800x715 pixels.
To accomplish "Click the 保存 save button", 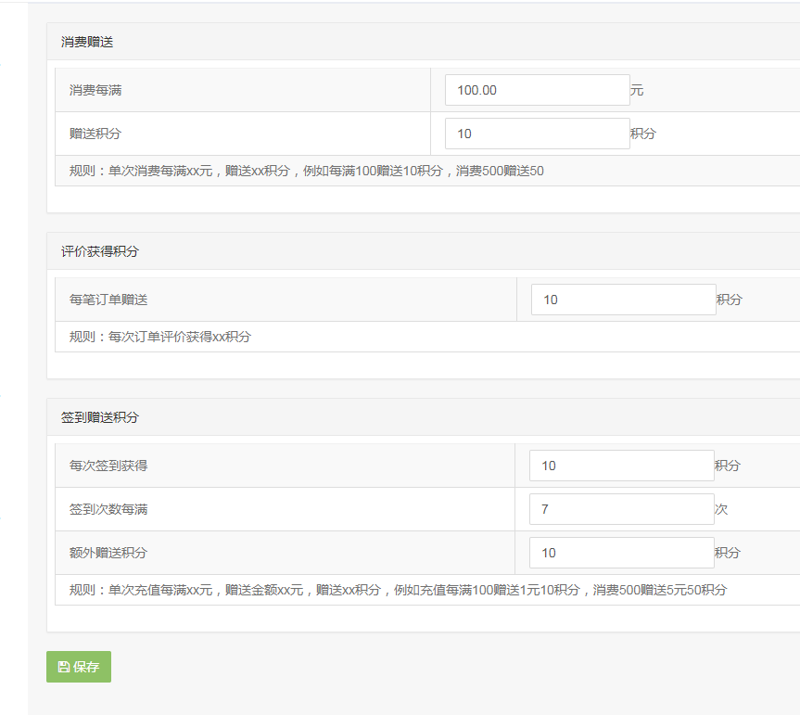I will tap(79, 667).
